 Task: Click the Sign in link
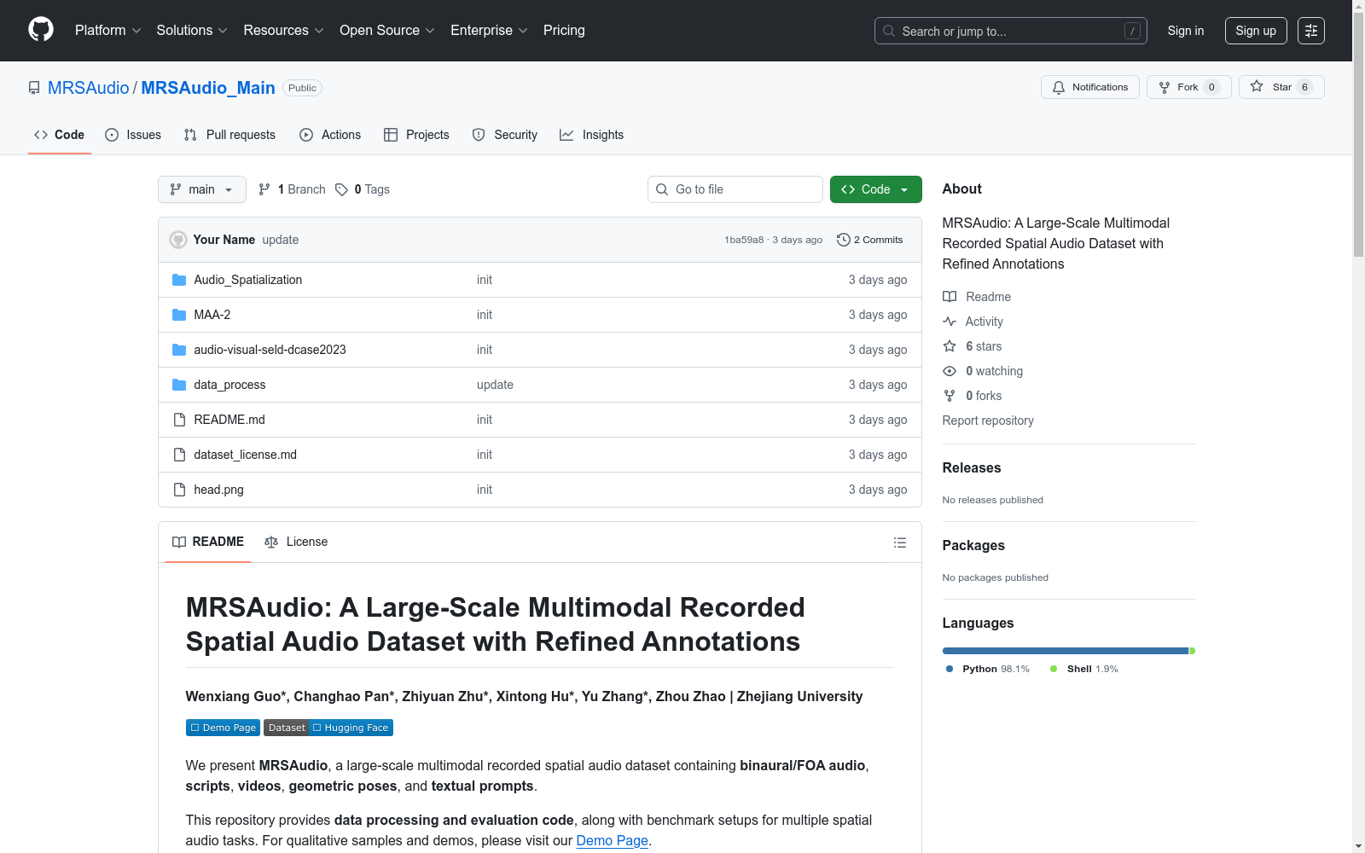click(x=1186, y=31)
